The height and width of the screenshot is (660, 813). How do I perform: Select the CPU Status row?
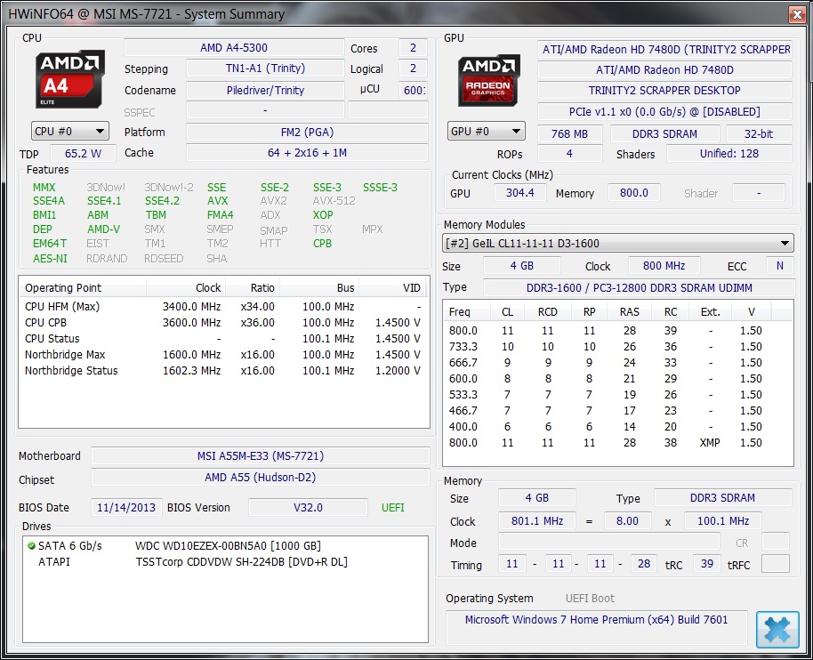(223, 339)
